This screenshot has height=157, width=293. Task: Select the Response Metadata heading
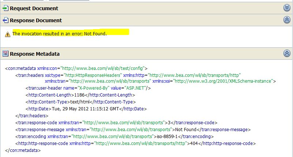pyautogui.click(x=35, y=54)
